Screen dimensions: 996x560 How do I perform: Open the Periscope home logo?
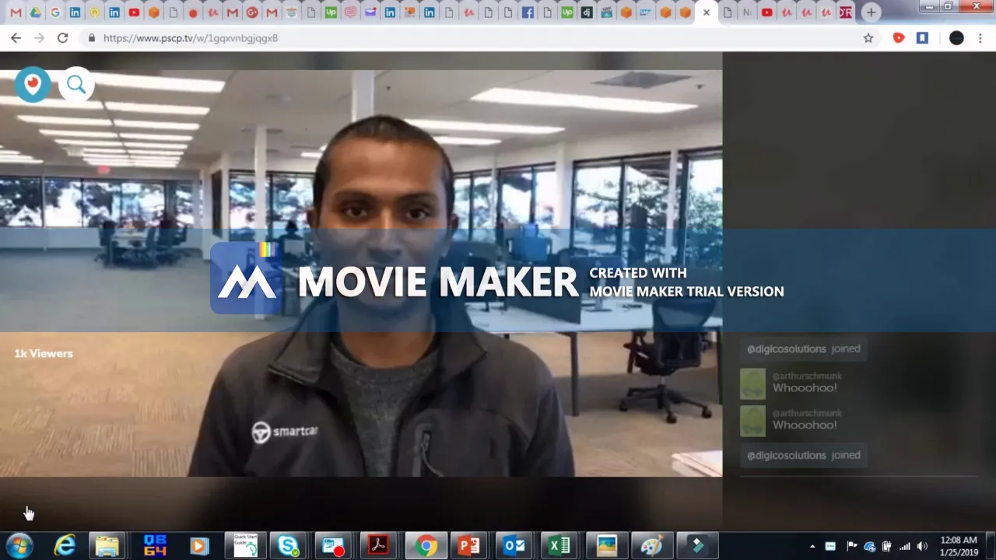point(33,85)
